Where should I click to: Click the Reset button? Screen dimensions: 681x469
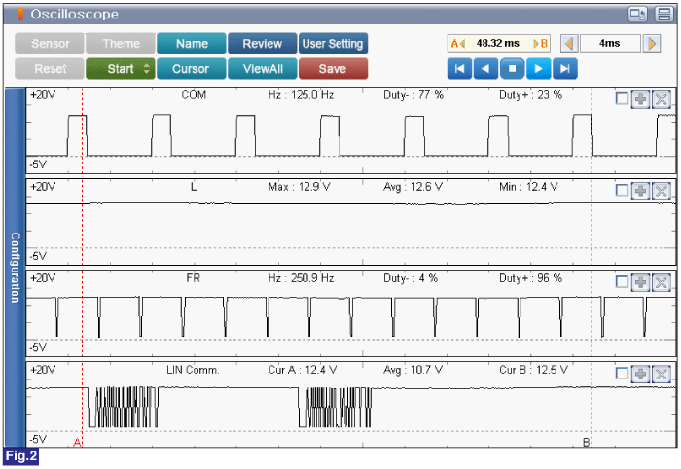(50, 69)
